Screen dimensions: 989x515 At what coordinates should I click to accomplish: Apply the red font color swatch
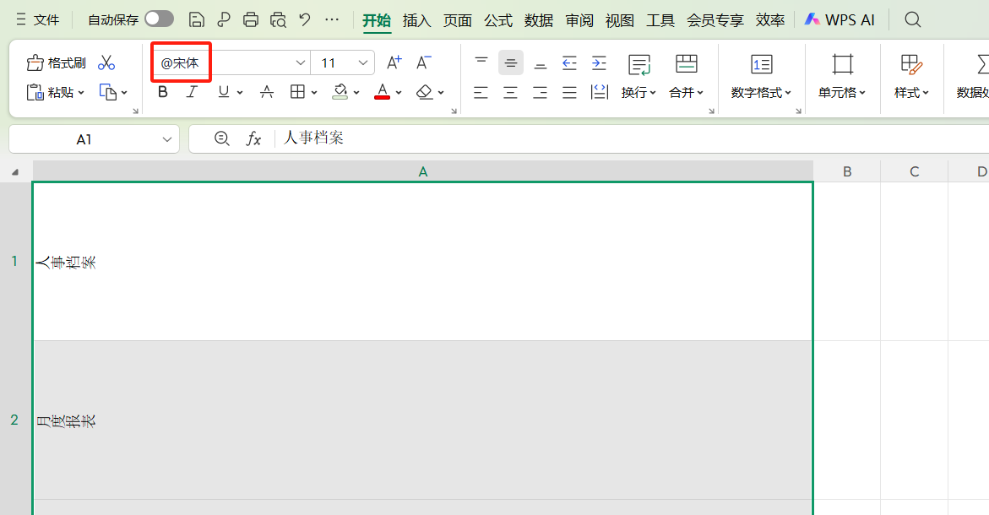pos(382,92)
